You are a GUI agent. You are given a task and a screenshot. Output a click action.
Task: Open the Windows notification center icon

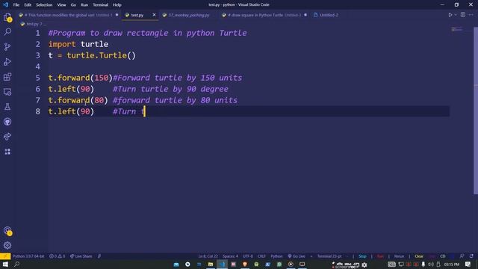(468, 264)
